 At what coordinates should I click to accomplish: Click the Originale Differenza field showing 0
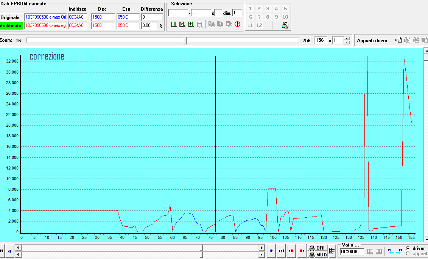(152, 17)
